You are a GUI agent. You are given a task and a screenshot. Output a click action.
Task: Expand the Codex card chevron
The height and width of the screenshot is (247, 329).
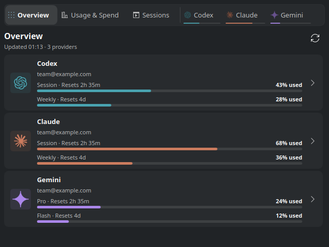point(313,83)
